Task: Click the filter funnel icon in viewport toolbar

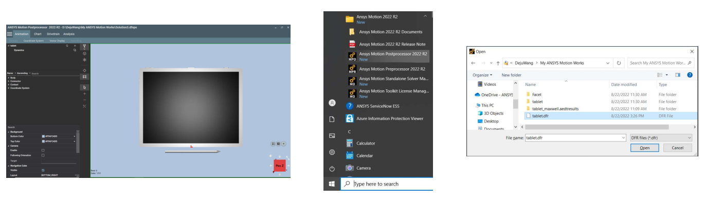Action: [x=84, y=46]
